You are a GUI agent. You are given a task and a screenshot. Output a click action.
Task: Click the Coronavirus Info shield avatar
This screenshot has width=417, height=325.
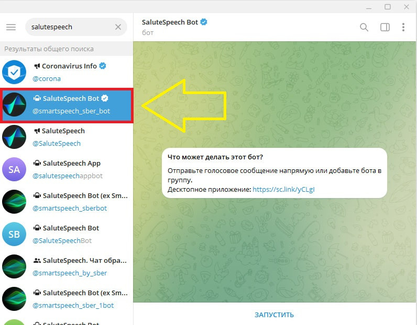point(14,72)
